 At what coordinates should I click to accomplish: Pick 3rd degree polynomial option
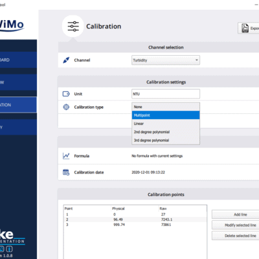[x=166, y=141]
